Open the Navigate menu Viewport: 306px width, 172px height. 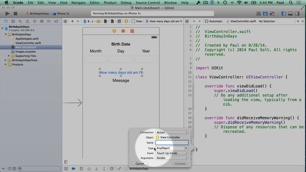click(78, 2)
